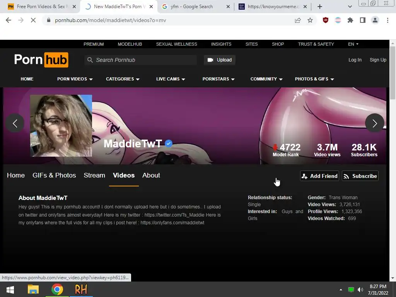
Task: Toggle the browser side panel icon
Action: (363, 20)
